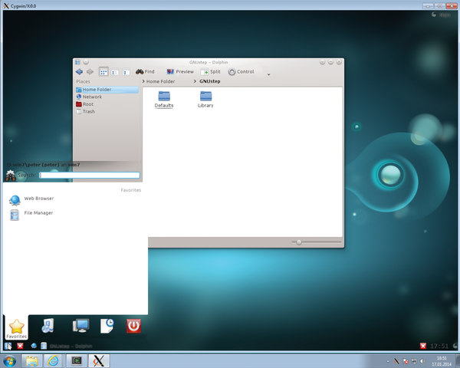The image size is (460, 368).
Task: Open the Computer monitor tab in launcher
Action: point(80,326)
